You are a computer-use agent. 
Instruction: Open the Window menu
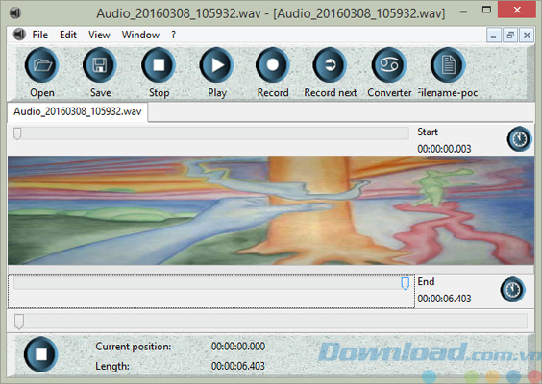[x=140, y=35]
